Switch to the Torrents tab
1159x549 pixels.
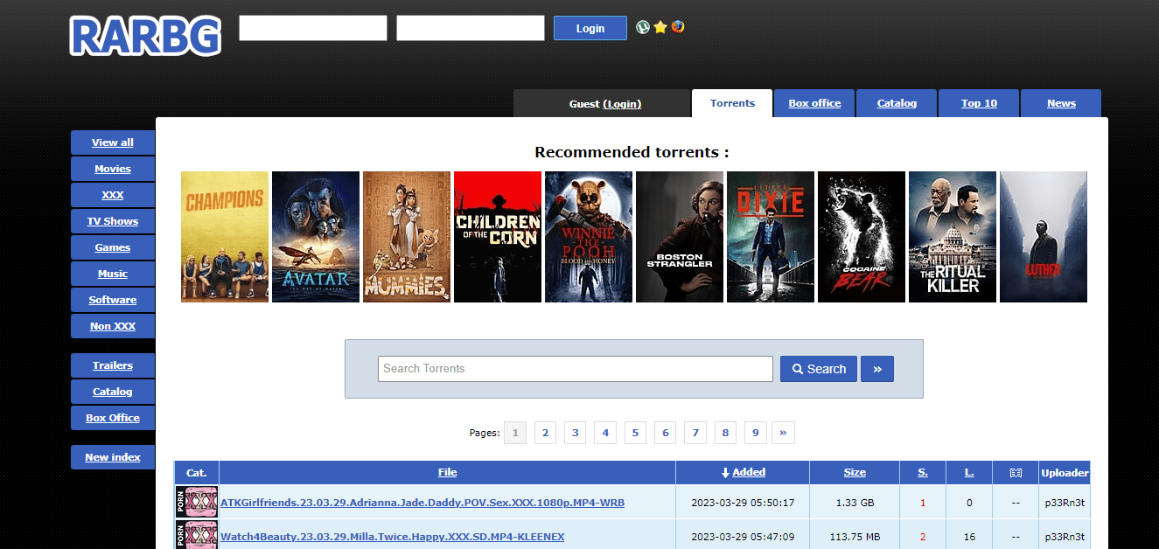pos(732,103)
